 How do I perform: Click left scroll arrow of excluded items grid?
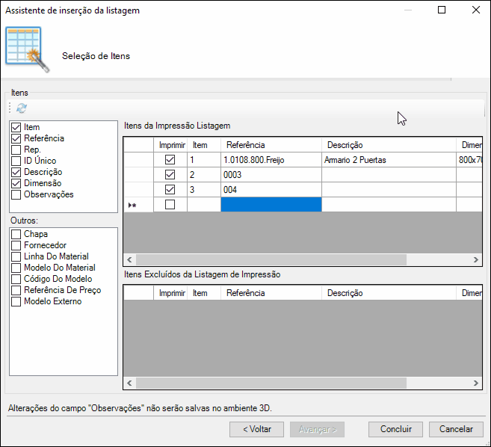(x=129, y=383)
